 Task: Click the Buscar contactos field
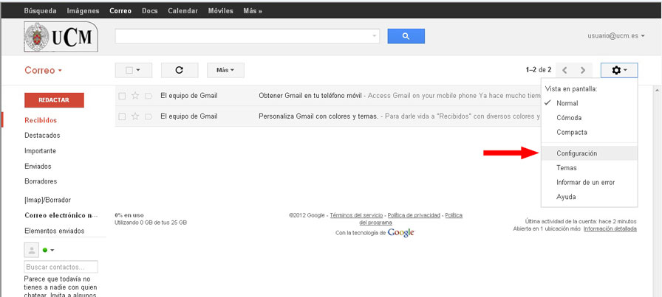pos(61,267)
